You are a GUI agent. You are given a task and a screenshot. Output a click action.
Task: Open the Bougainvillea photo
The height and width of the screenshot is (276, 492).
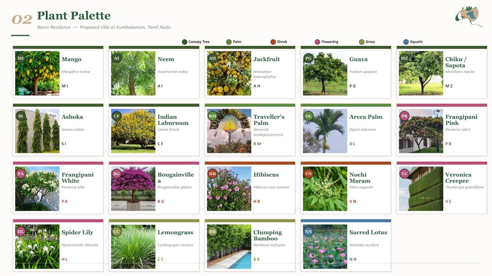pos(133,189)
